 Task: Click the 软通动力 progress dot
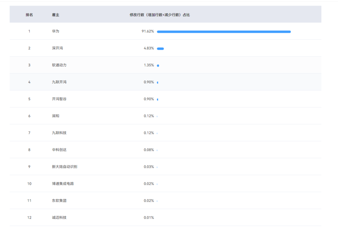click(x=158, y=66)
